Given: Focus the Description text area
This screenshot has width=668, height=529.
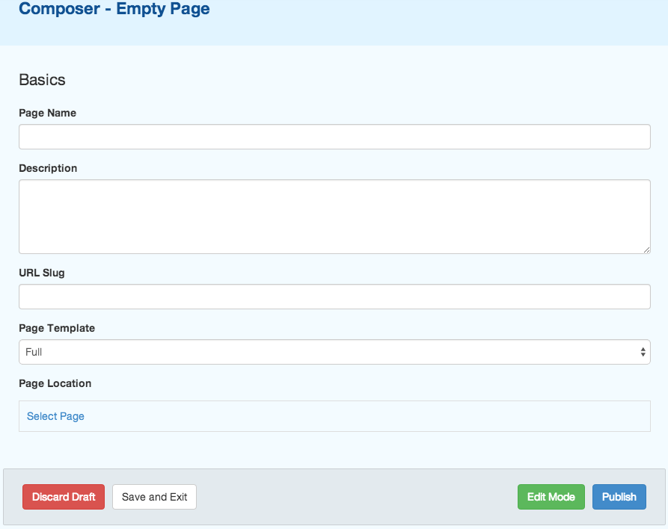Looking at the screenshot, I should click(x=334, y=217).
